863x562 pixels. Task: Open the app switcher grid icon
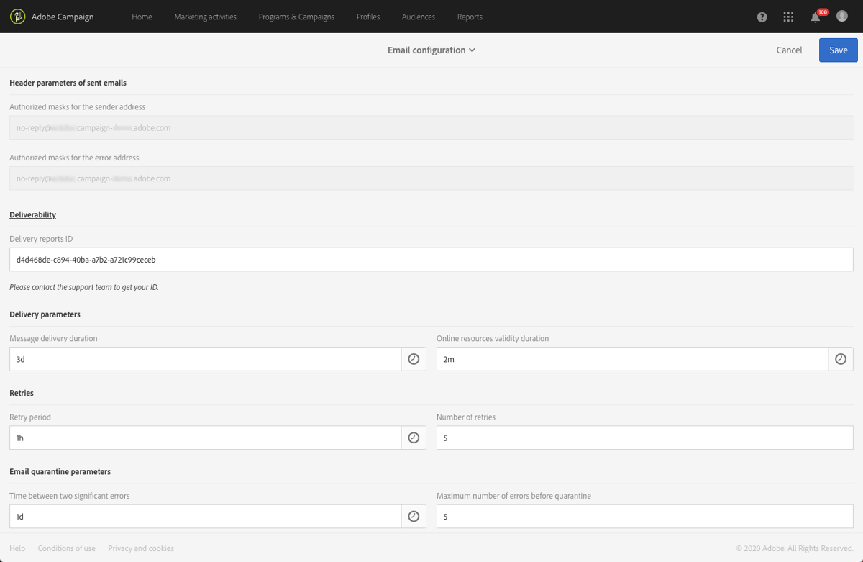pyautogui.click(x=788, y=17)
